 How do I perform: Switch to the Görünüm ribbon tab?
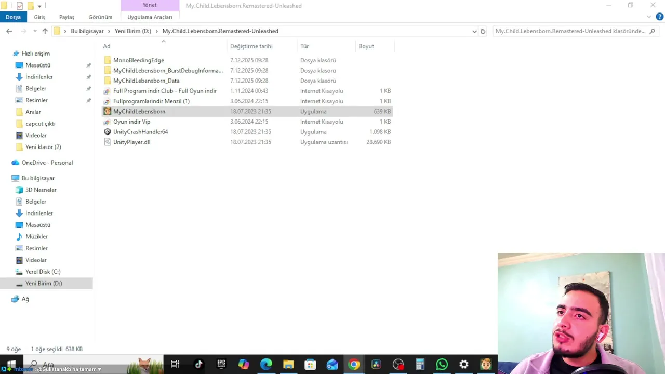click(100, 17)
